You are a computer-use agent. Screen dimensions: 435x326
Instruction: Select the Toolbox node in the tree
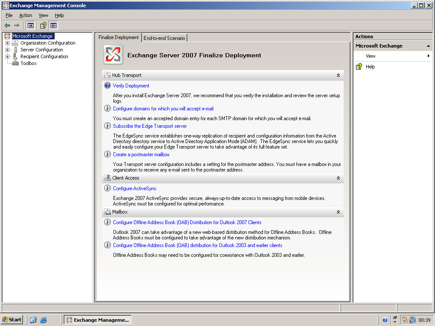[x=28, y=63]
